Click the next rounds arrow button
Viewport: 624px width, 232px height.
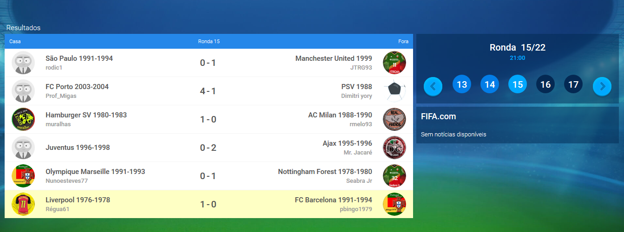click(x=602, y=86)
